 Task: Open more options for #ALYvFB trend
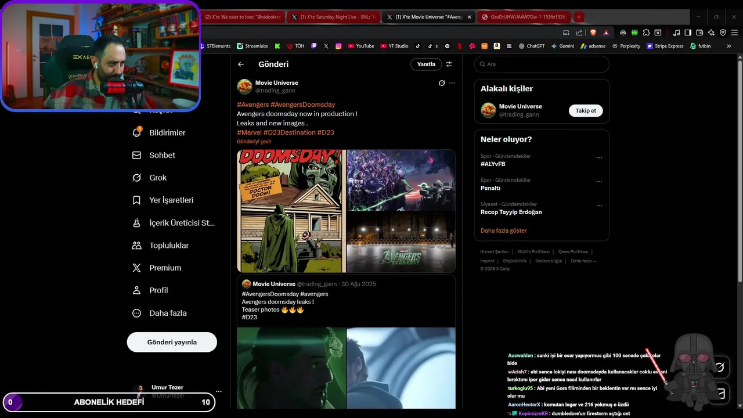[x=599, y=158]
